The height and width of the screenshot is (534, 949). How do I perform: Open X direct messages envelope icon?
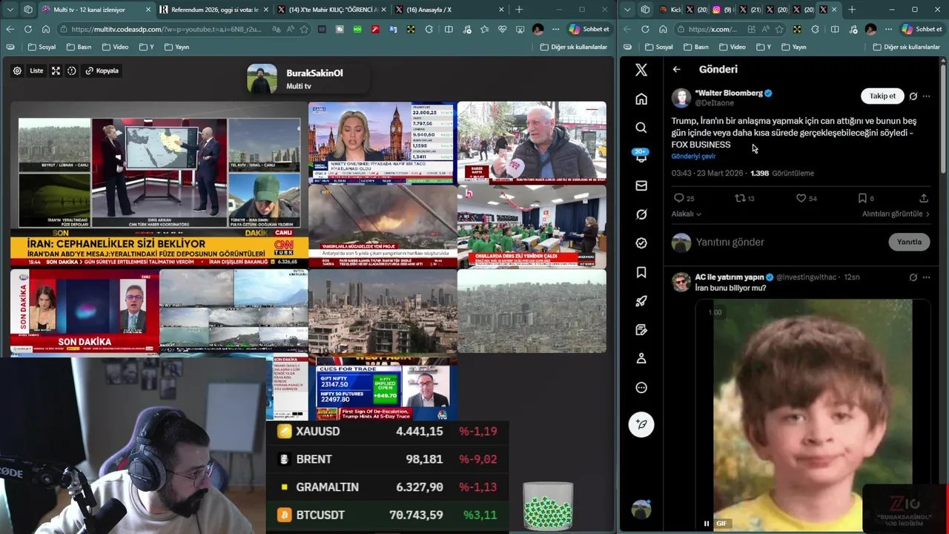(641, 185)
